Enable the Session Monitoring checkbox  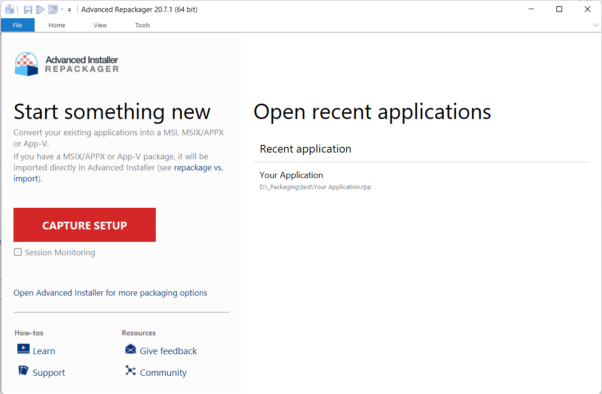18,252
